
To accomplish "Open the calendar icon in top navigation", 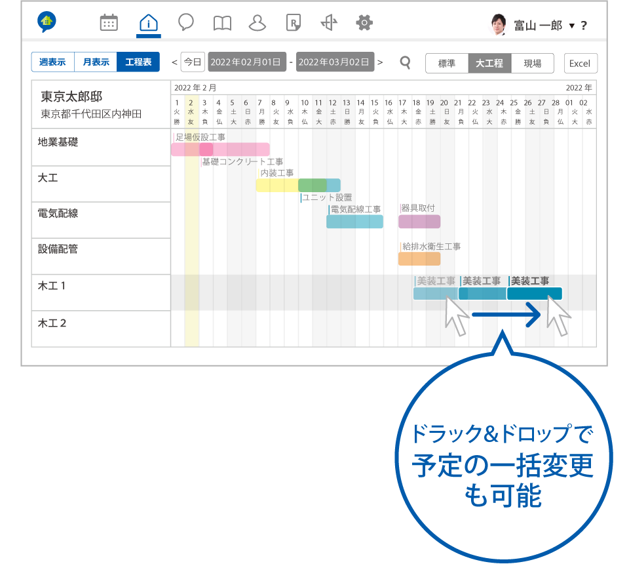I will click(109, 24).
